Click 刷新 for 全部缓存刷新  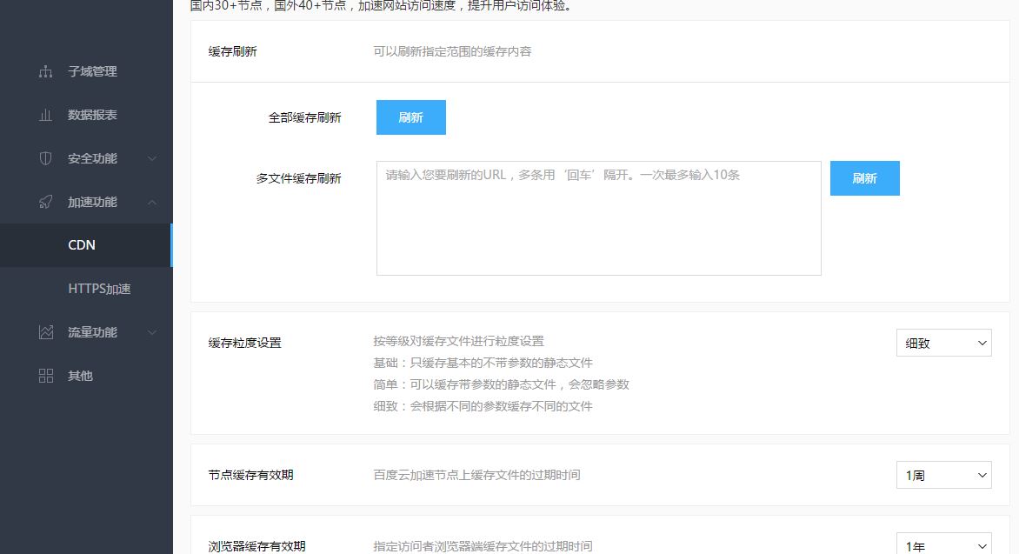pos(410,117)
